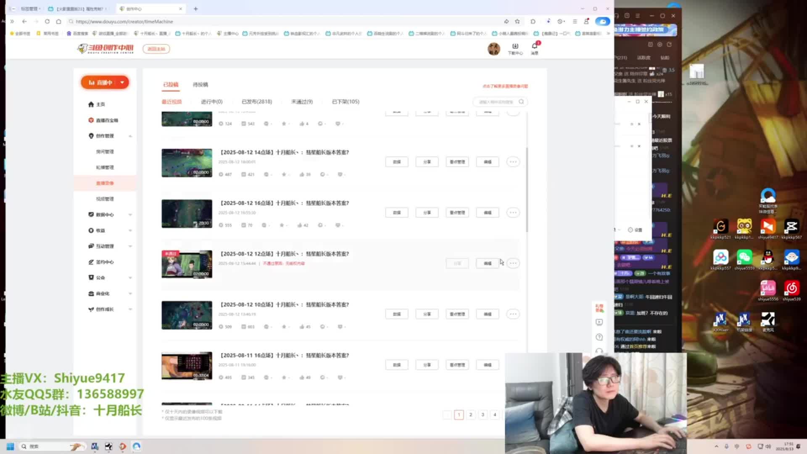Open the 消息 notification bell

pyautogui.click(x=535, y=46)
